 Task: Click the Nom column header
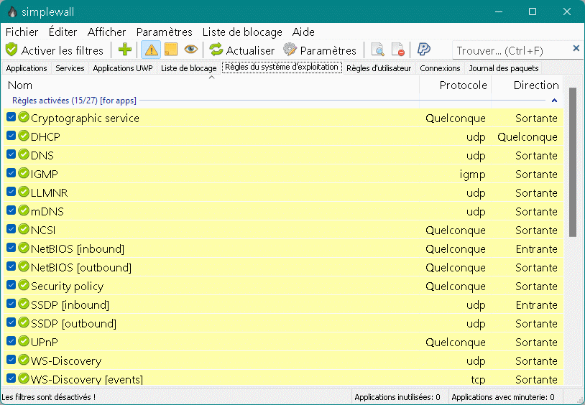211,85
